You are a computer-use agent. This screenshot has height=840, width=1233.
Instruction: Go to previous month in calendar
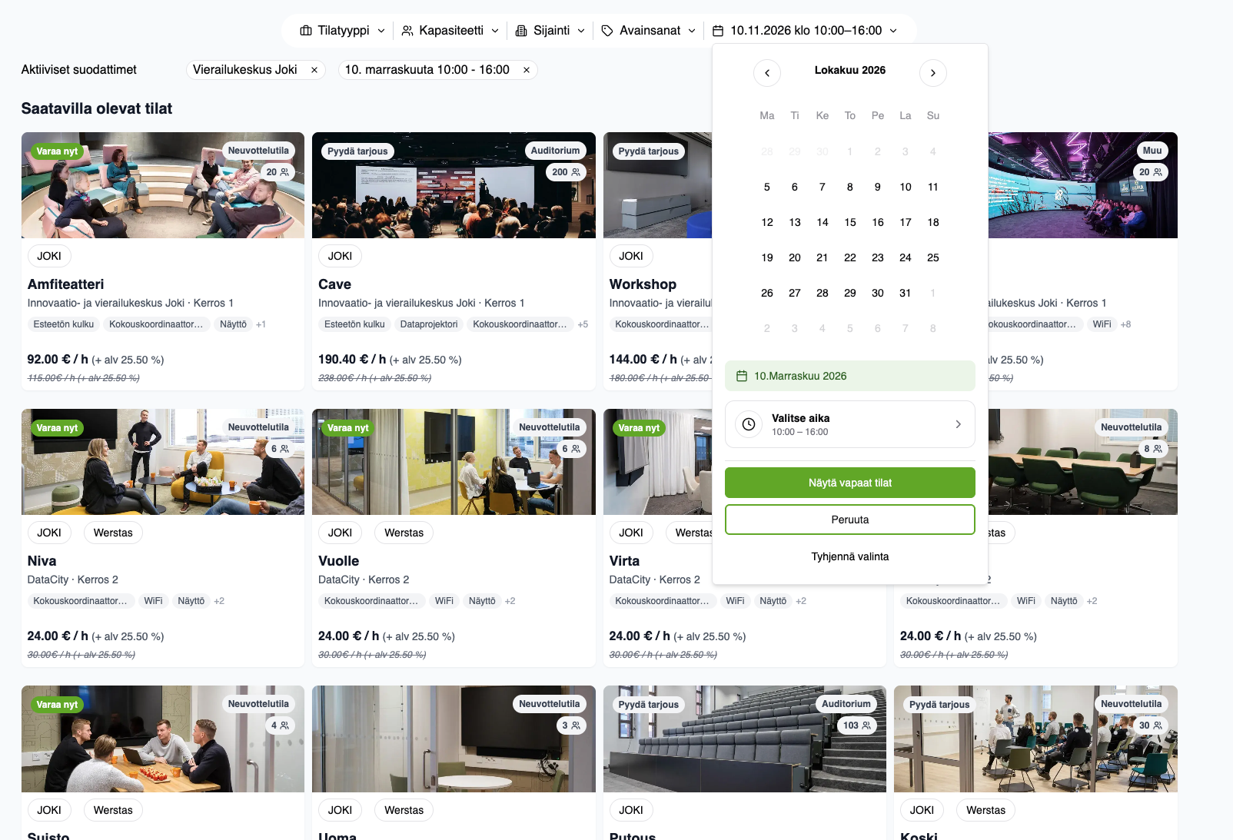[x=767, y=73]
